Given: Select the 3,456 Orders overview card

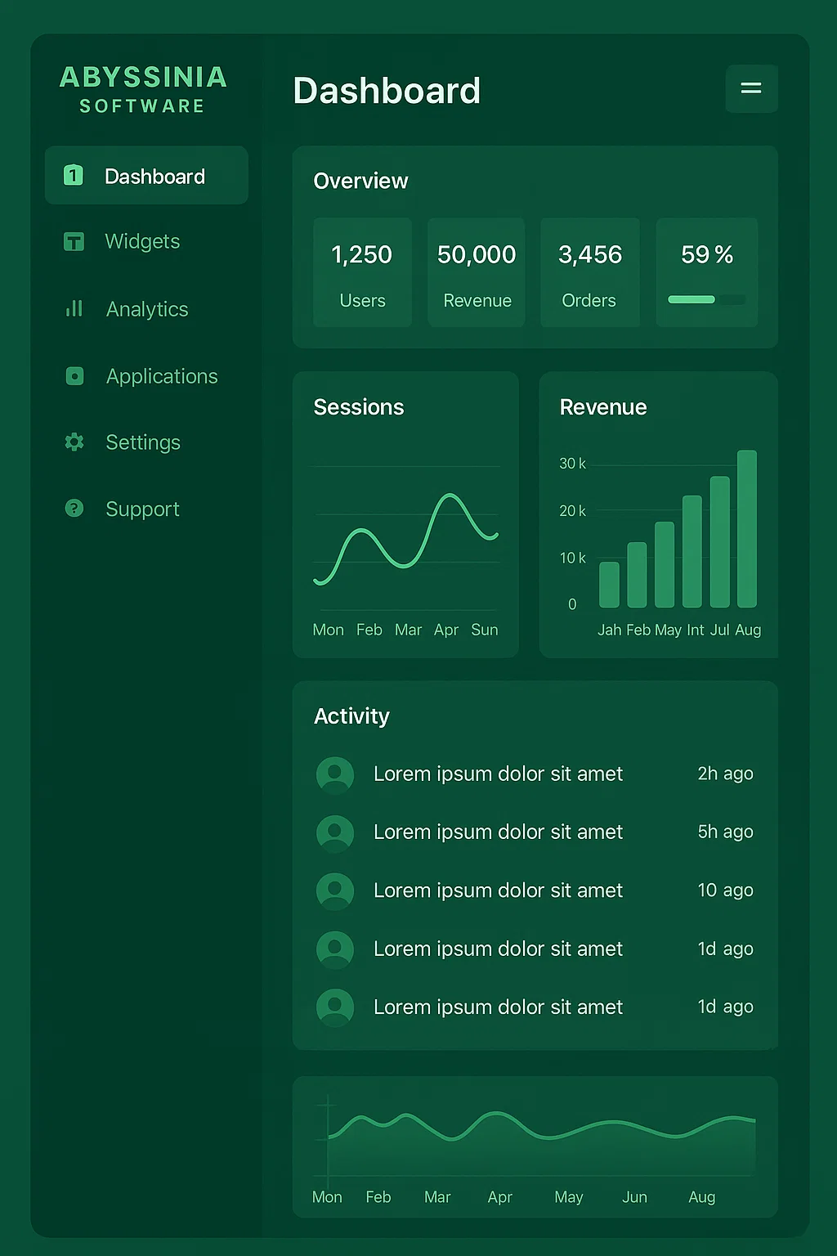Looking at the screenshot, I should pos(589,272).
